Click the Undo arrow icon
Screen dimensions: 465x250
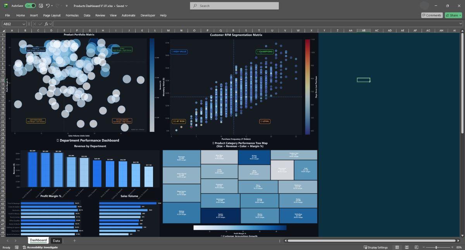[x=48, y=6]
